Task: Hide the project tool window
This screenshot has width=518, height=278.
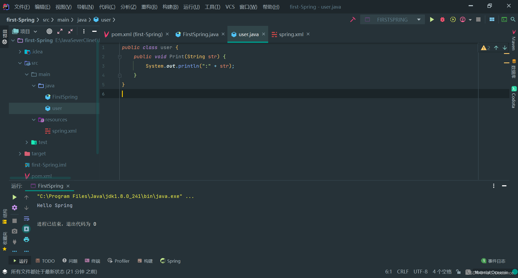Action: click(94, 31)
